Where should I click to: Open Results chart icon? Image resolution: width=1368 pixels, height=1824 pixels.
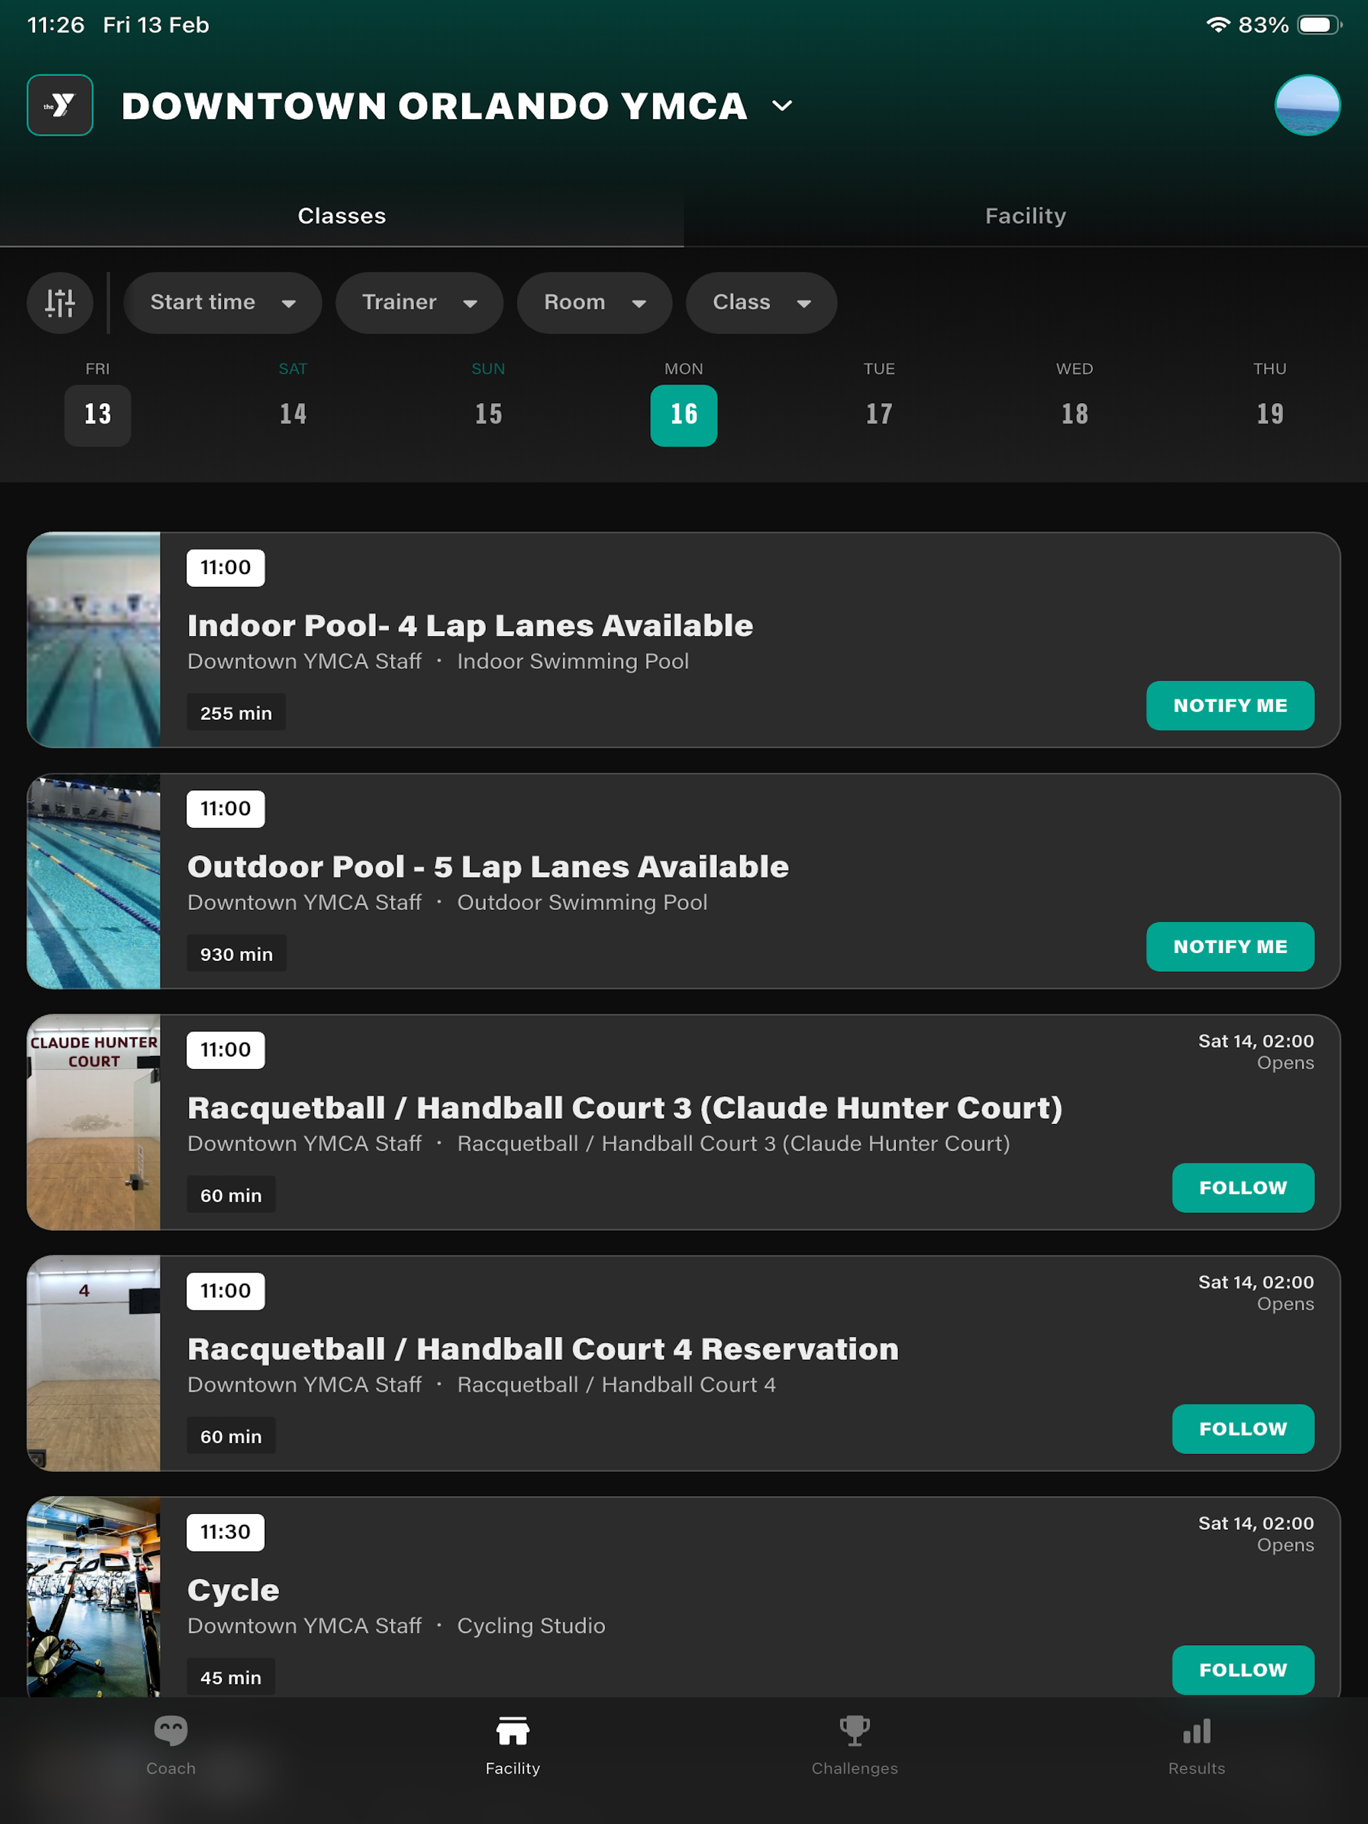[1196, 1731]
